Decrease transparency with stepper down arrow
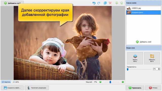This screenshot has width=162, height=91. (159, 70)
